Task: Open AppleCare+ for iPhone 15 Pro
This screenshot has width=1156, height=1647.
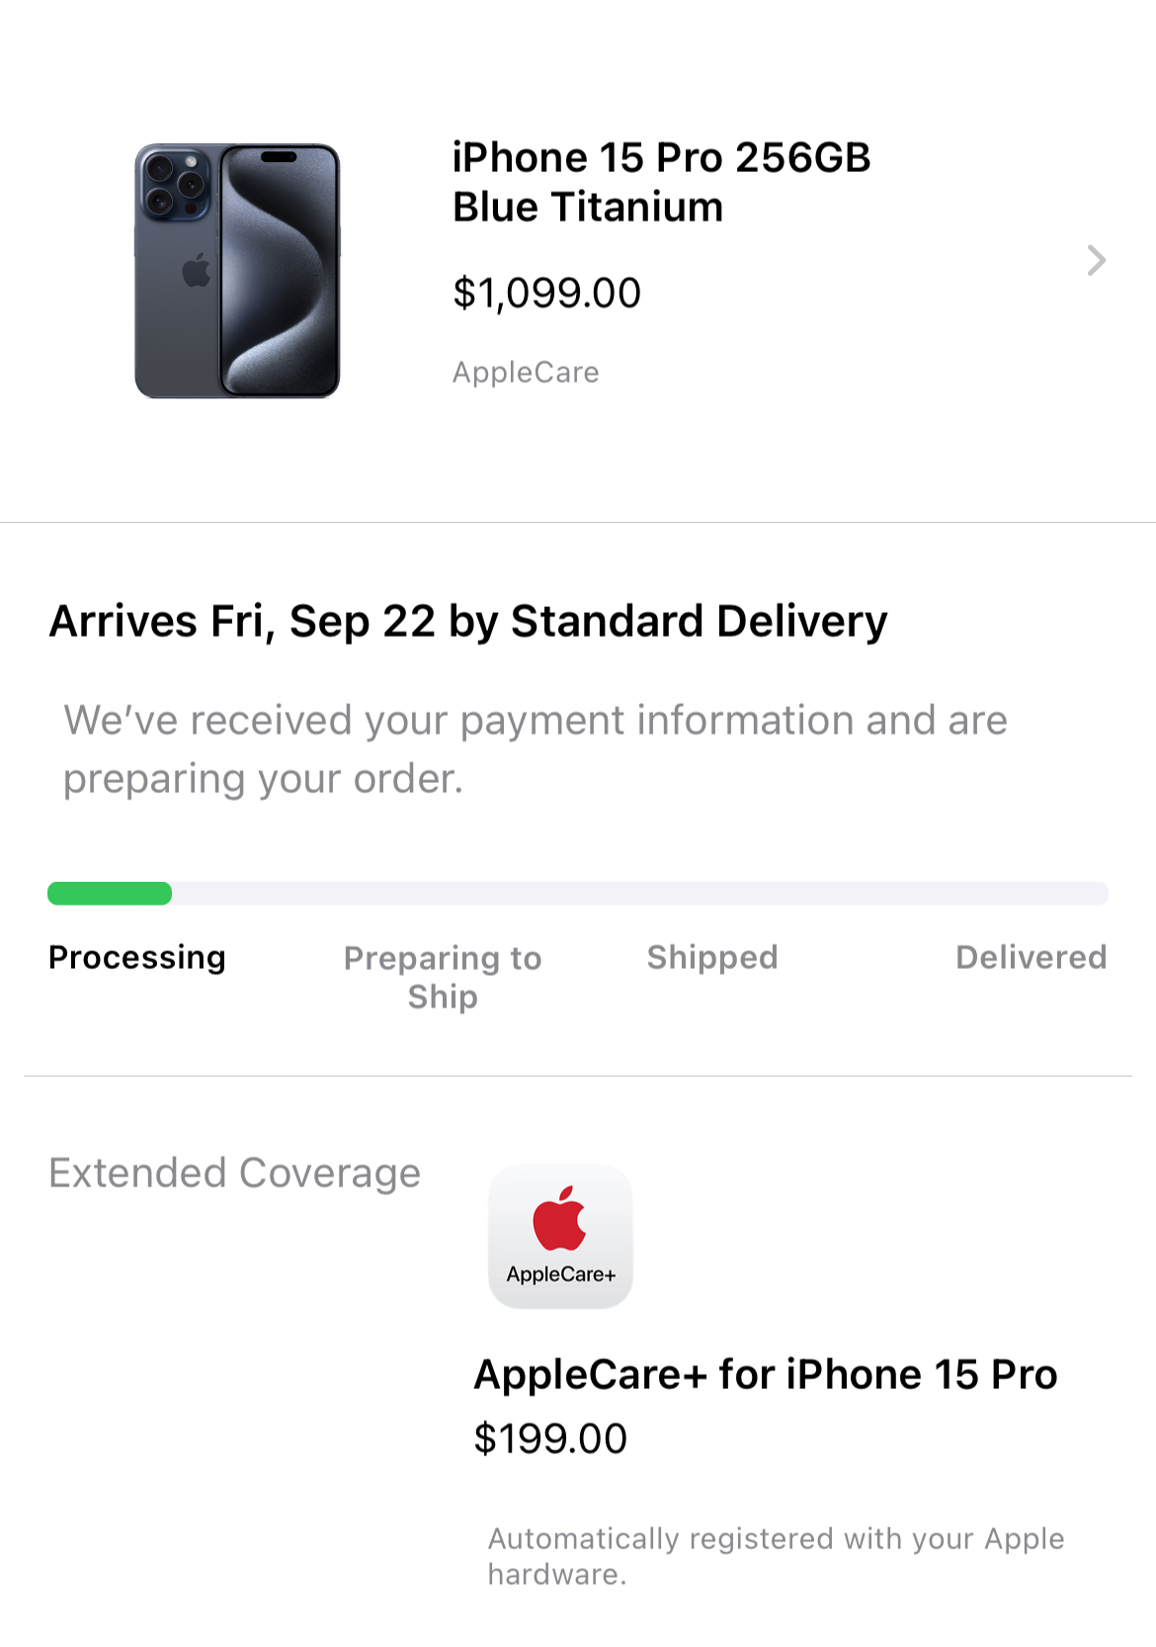Action: coord(766,1375)
